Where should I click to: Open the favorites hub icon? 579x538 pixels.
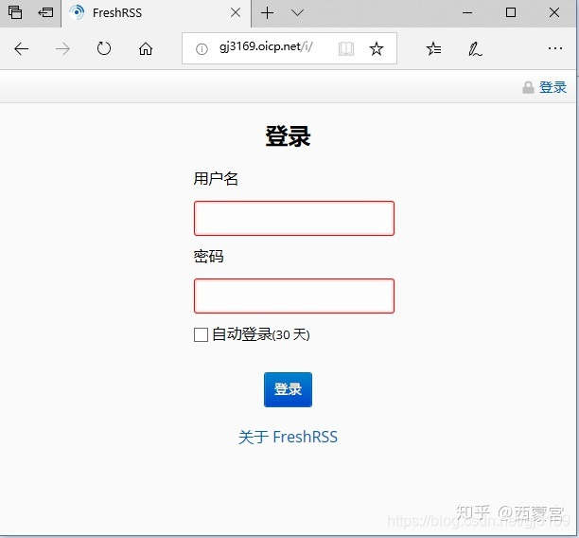433,48
